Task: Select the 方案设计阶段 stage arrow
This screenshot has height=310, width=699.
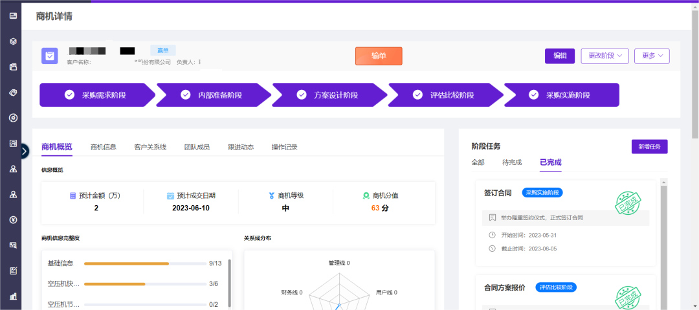Action: 330,95
